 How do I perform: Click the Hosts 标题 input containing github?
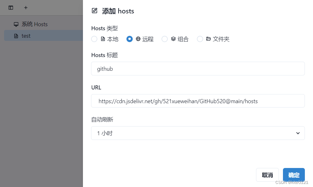click(198, 69)
